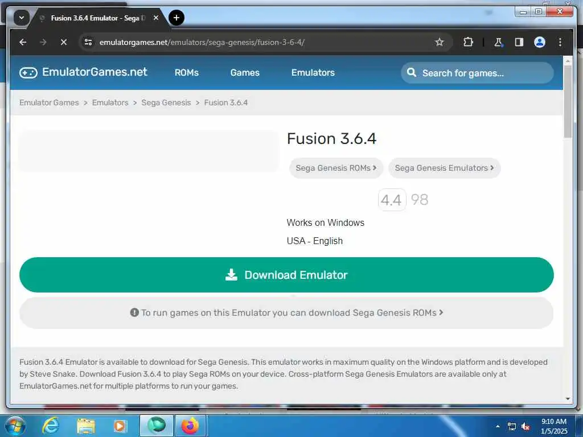Open the Emulators menu item
The image size is (583, 437).
[313, 73]
